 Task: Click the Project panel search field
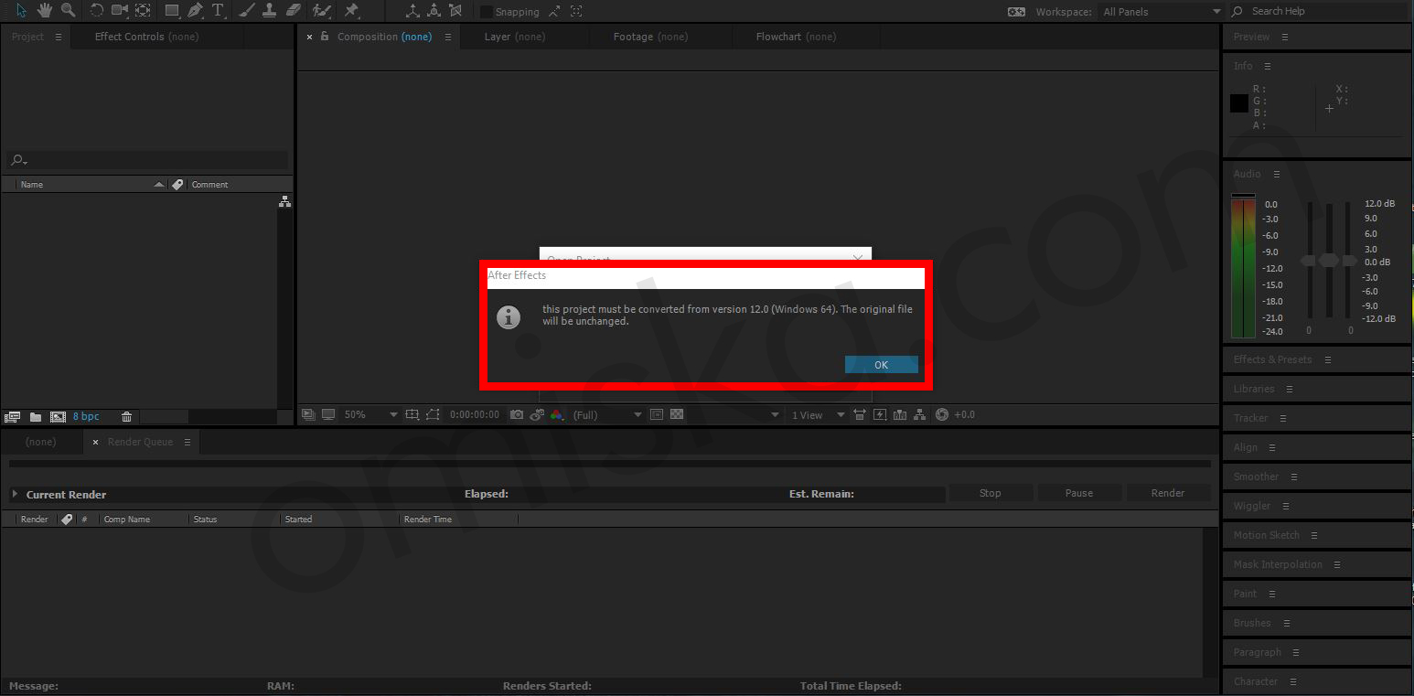tap(147, 160)
